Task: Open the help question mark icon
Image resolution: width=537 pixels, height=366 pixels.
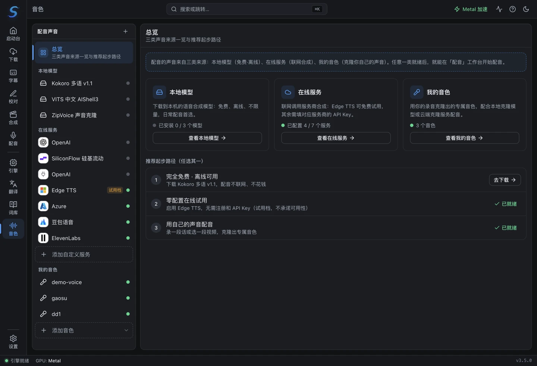Action: click(x=512, y=9)
